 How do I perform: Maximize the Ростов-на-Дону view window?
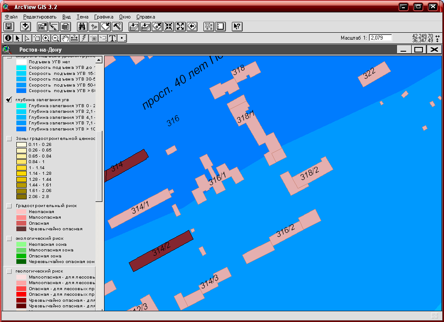[419, 50]
